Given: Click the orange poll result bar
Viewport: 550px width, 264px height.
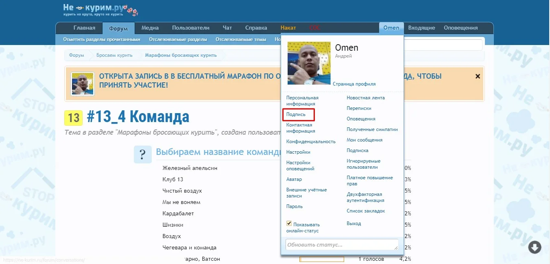Looking at the screenshot, I should pos(322,259).
